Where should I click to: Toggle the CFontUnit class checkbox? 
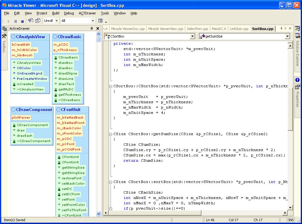tap(58, 110)
